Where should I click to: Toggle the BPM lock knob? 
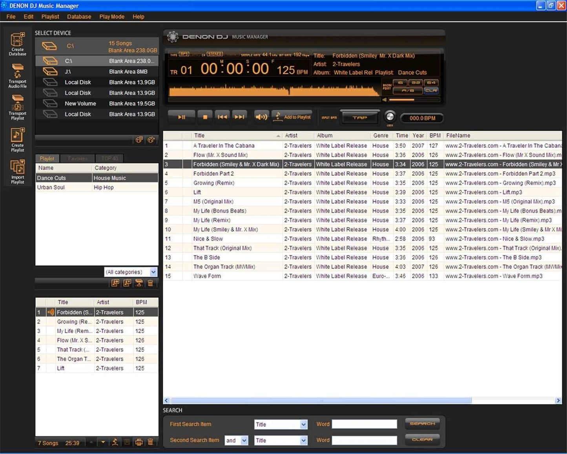pos(390,117)
